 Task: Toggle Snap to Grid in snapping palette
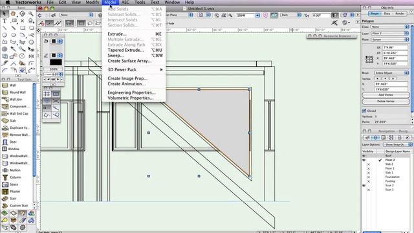point(47,94)
